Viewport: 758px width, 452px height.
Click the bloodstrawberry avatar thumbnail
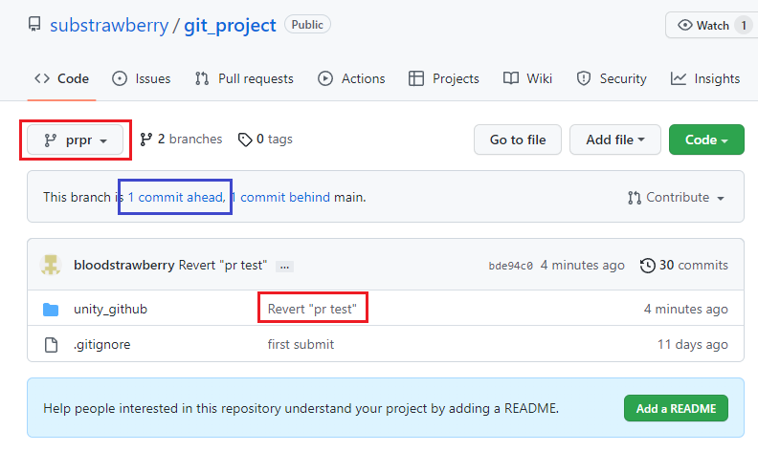click(51, 265)
